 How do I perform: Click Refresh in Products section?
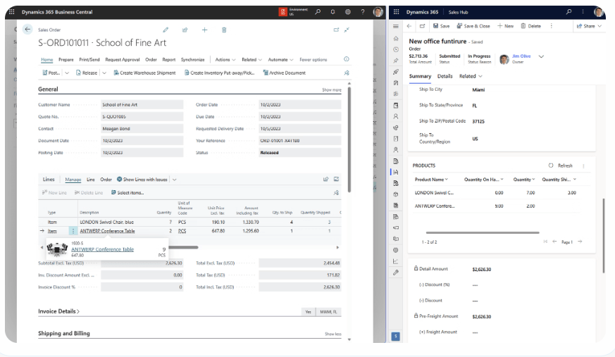point(561,165)
